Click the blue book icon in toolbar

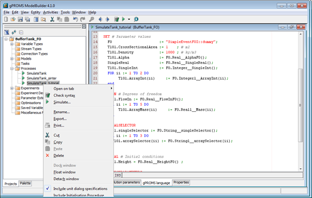(x=36, y=19)
